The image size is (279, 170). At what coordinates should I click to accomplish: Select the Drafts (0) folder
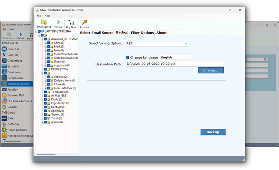[56, 99]
